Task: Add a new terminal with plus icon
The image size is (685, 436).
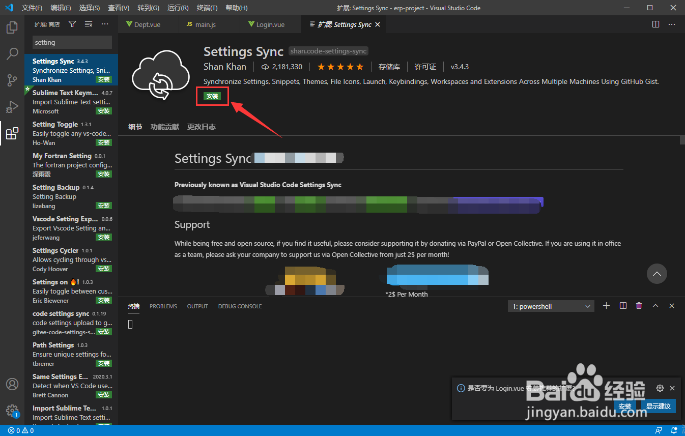Action: [x=606, y=306]
